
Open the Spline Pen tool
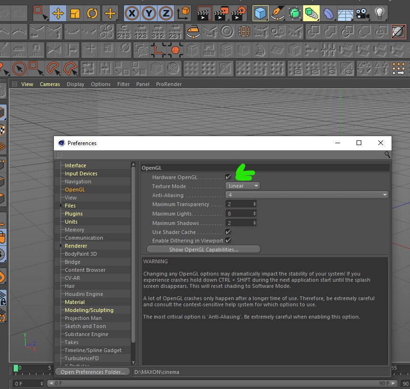(278, 13)
